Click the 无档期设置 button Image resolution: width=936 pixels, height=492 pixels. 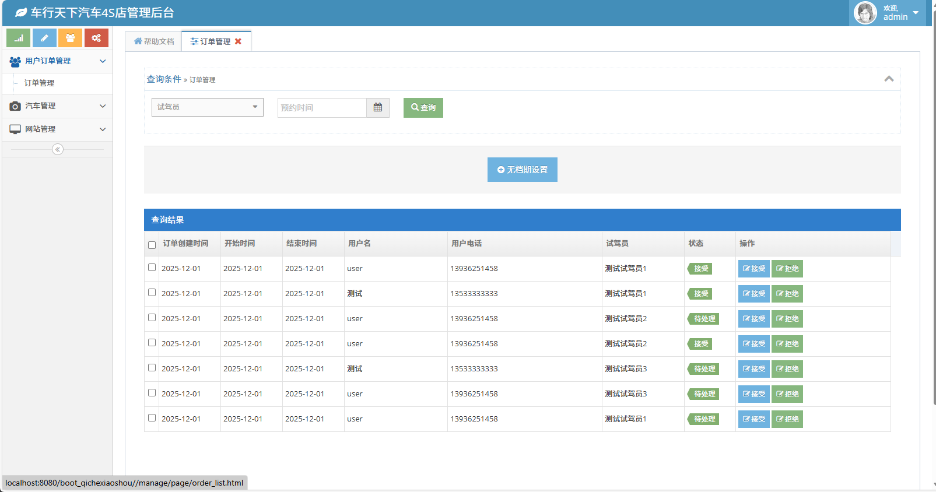pos(522,170)
